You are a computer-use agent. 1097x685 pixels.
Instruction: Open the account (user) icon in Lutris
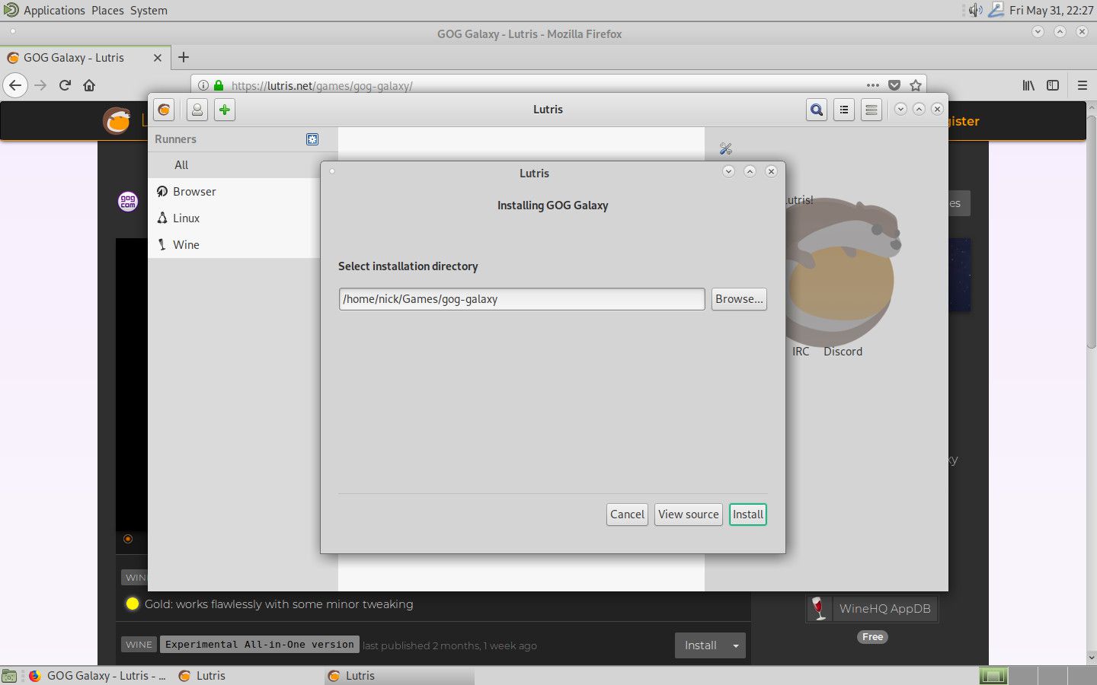pyautogui.click(x=197, y=110)
